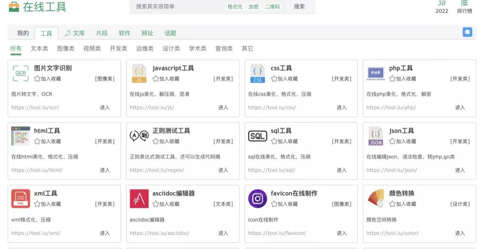The width and height of the screenshot is (502, 249).
Task: Switch to the 话题 tab
Action: click(170, 33)
